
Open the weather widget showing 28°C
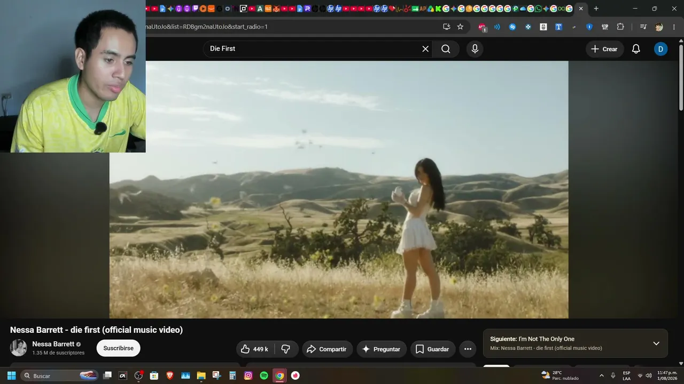(560, 375)
